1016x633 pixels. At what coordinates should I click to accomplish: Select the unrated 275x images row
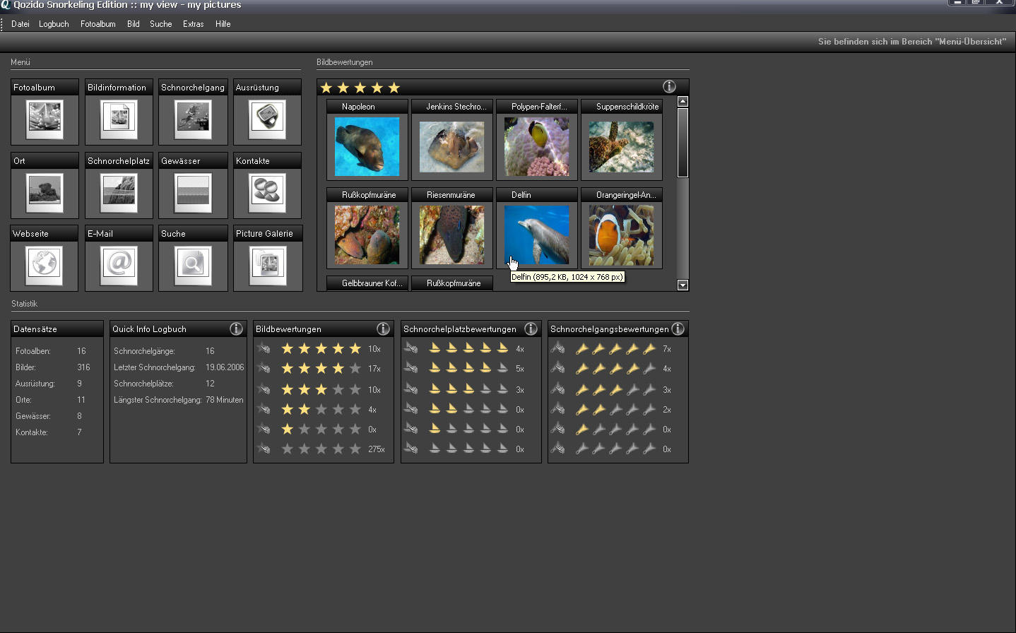tap(321, 449)
